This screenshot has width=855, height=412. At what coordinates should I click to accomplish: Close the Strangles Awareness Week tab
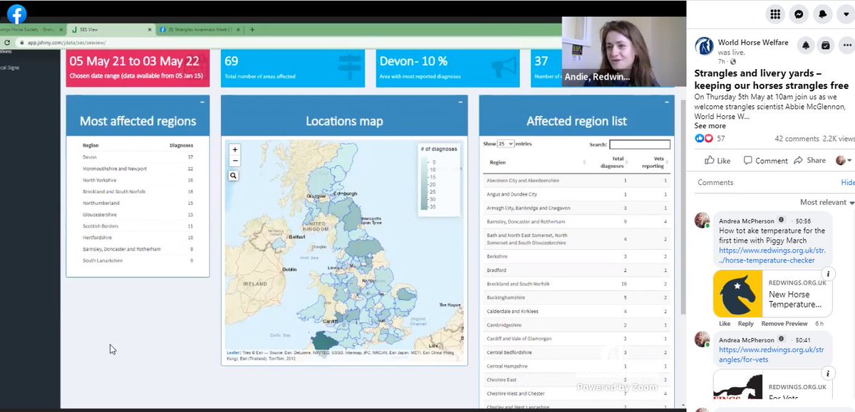(239, 30)
